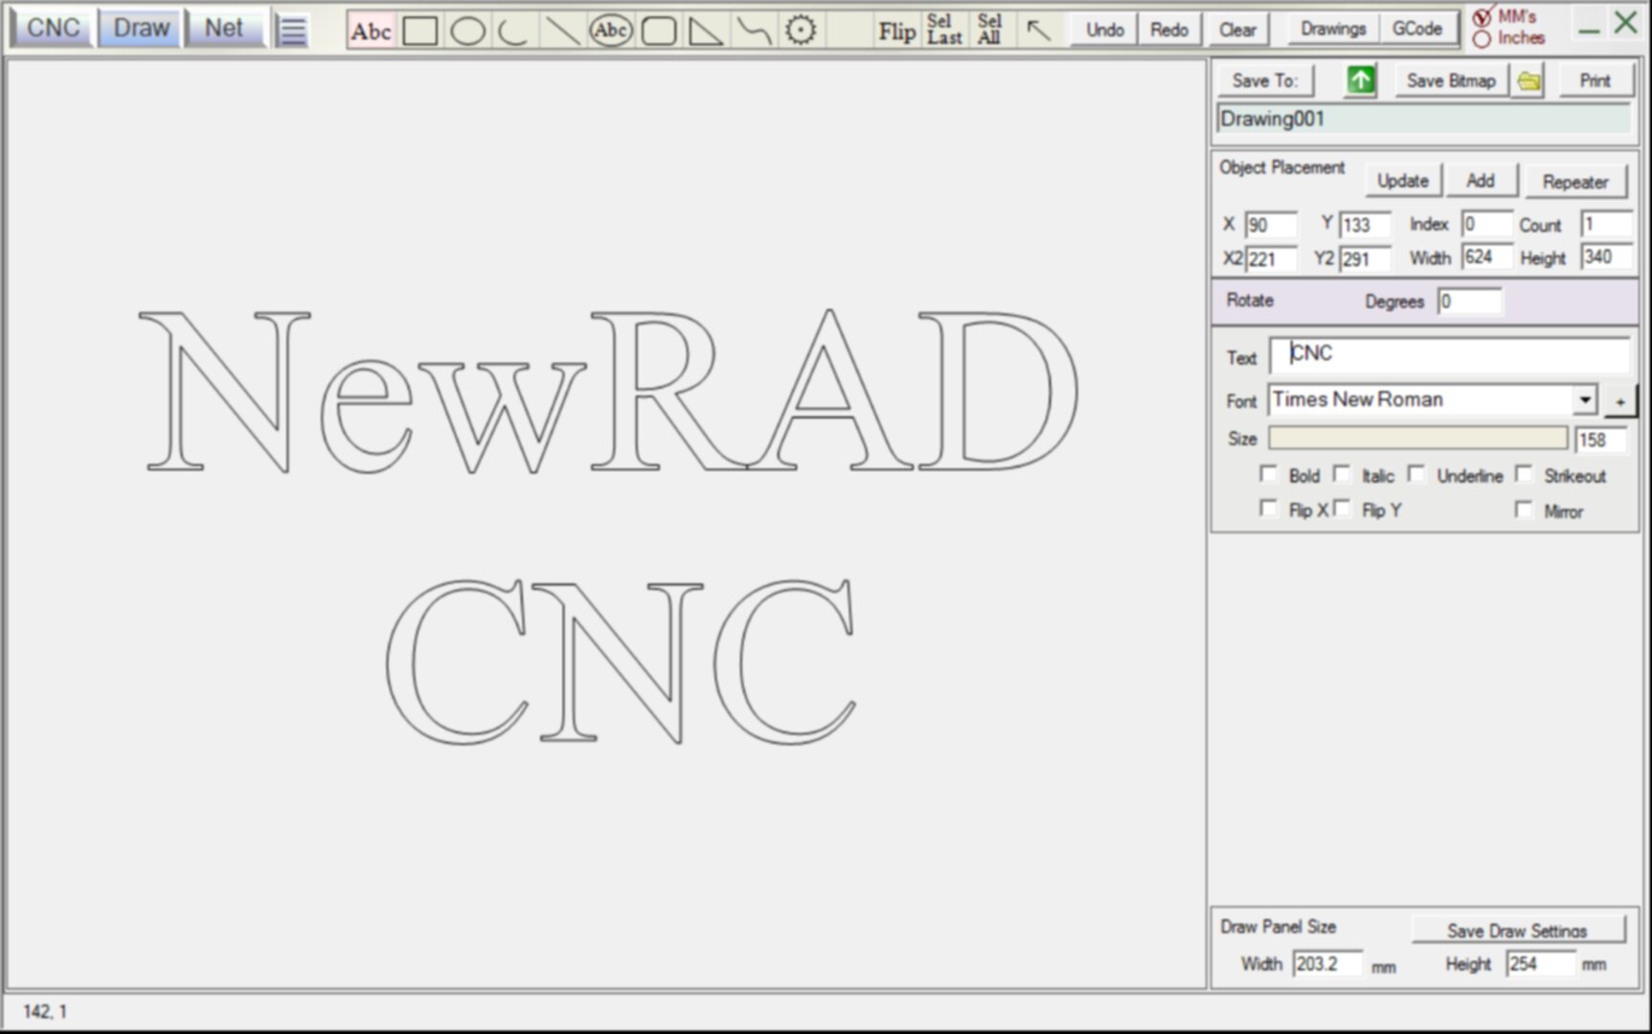
Task: Click the Undo button
Action: click(x=1104, y=31)
